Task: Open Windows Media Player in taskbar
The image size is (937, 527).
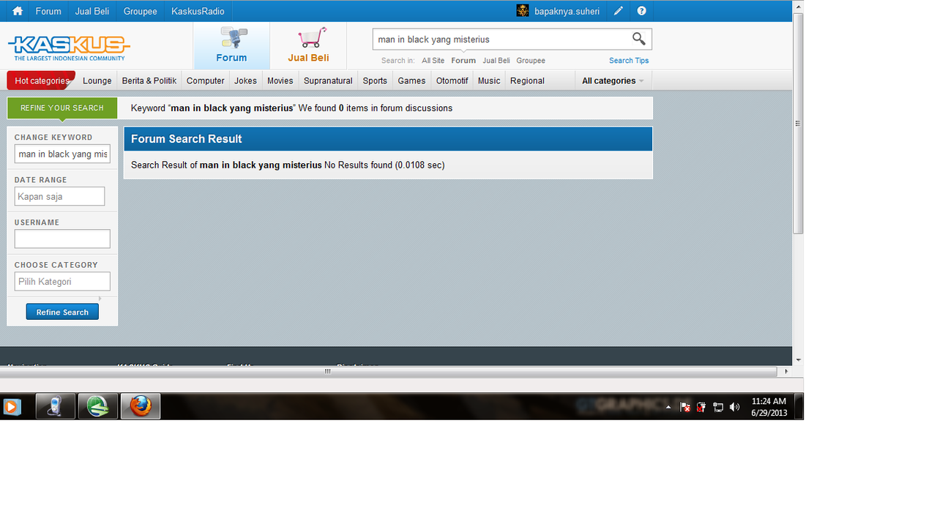Action: tap(11, 406)
